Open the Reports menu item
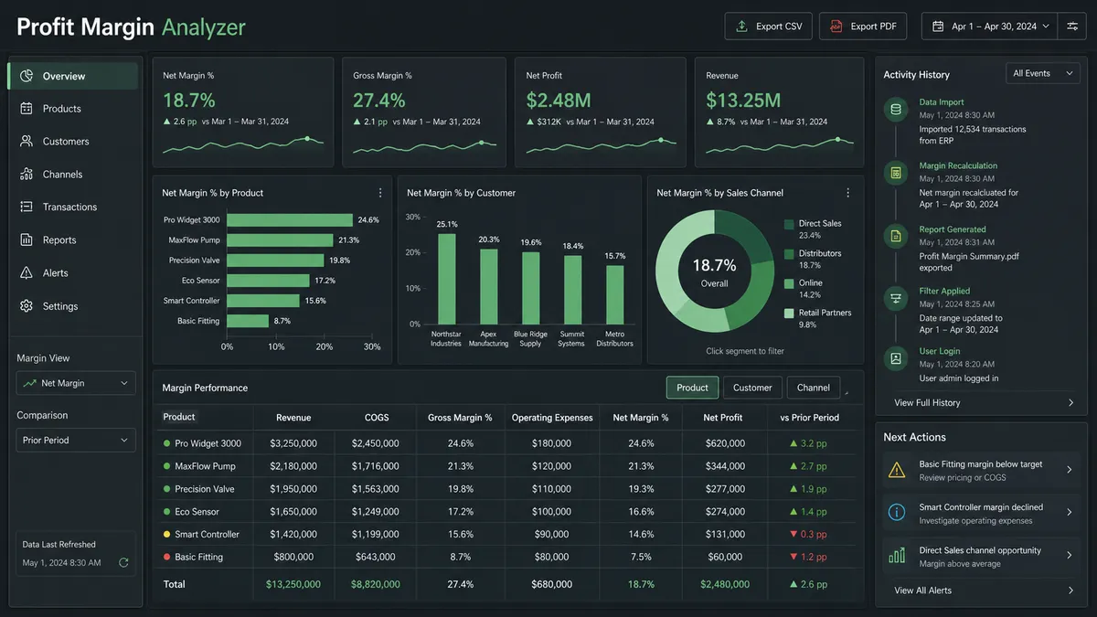 pos(73,239)
